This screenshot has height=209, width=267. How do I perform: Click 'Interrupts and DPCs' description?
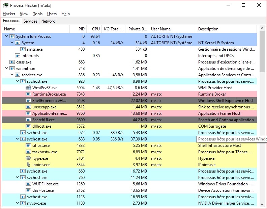(216, 56)
